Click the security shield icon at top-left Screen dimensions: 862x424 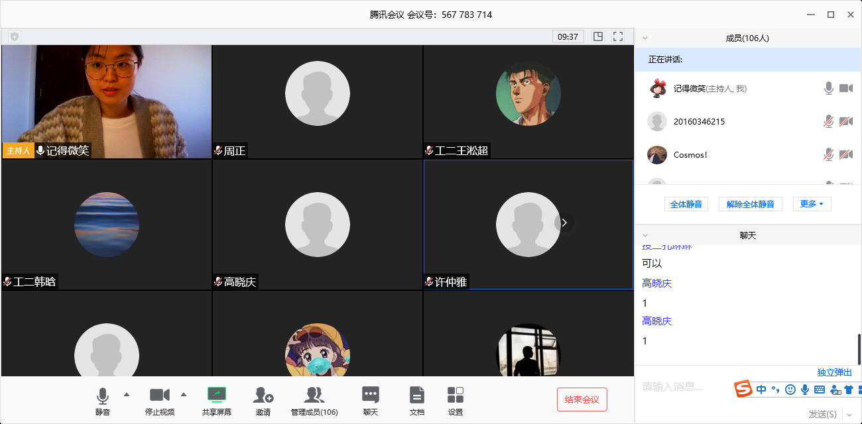coord(15,36)
